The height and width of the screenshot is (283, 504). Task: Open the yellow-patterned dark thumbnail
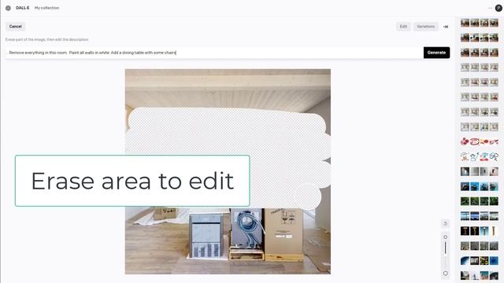(x=484, y=260)
